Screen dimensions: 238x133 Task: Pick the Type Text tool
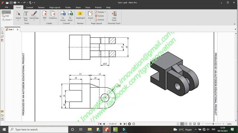click(26, 16)
